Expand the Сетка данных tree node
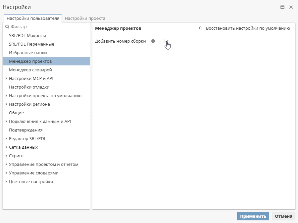 click(6, 147)
